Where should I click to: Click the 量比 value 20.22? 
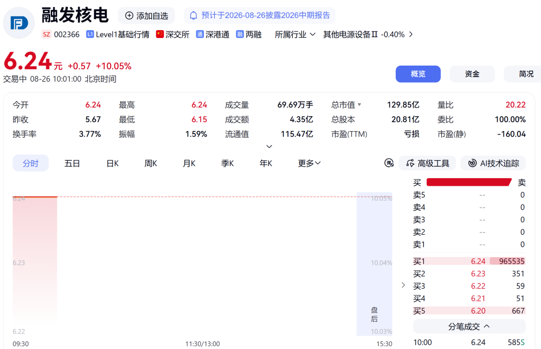coord(515,105)
